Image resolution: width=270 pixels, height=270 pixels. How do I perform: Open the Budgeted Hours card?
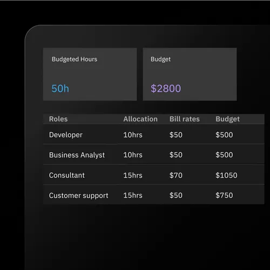90,74
